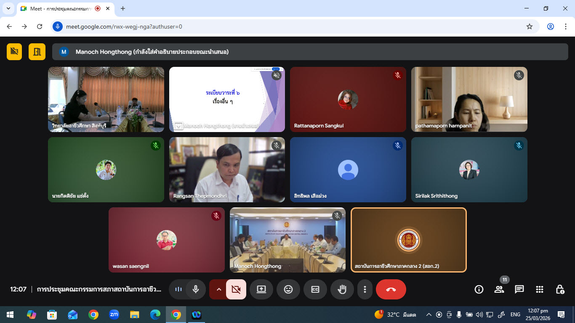Image resolution: width=575 pixels, height=323 pixels.
Task: Click the present screen share icon
Action: 261,289
